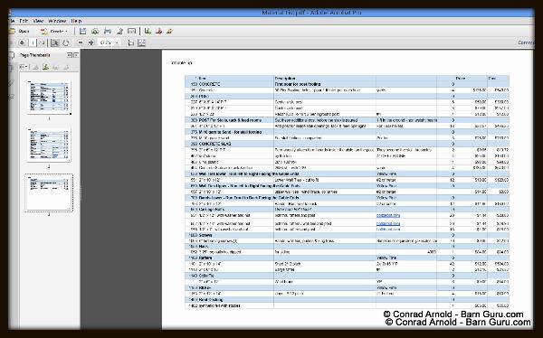Close the Page Thumbnails panel

tap(76, 55)
